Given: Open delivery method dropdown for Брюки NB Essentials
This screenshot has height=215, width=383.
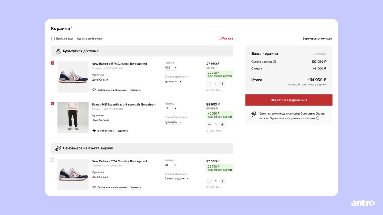Looking at the screenshot, I should click(173, 122).
